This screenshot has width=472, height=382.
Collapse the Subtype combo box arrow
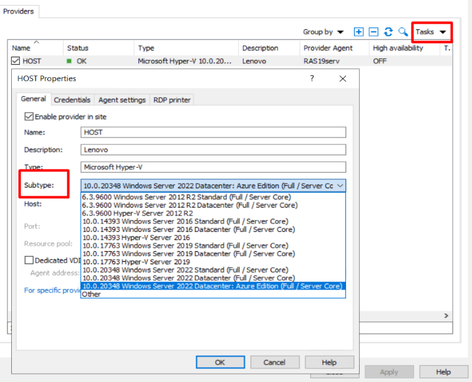pyautogui.click(x=340, y=185)
